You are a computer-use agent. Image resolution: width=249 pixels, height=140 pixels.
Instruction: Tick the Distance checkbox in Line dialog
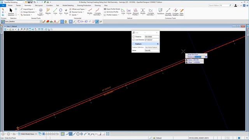pos(133,37)
